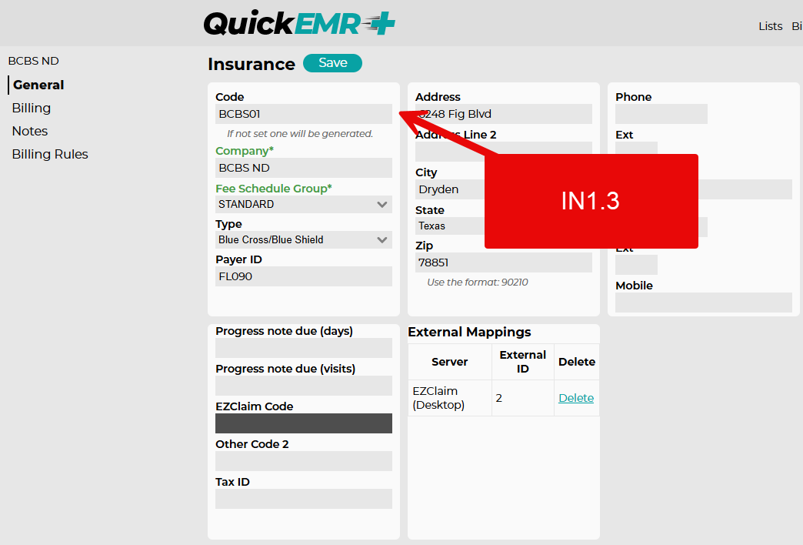Save the Insurance record

(332, 63)
